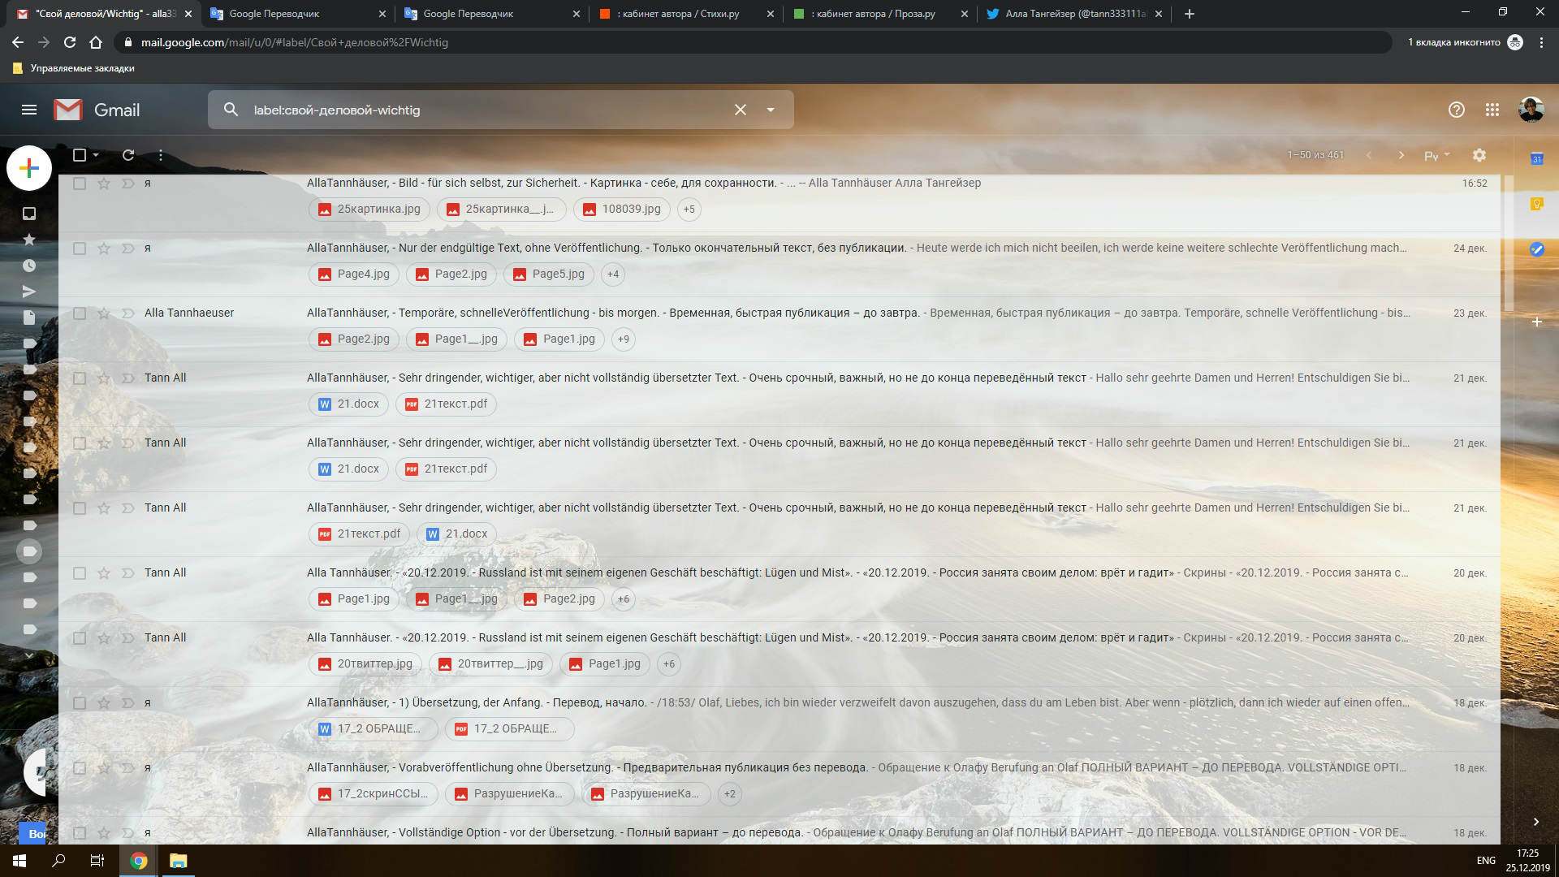
Task: Select checkbox of 16:52 email
Action: (x=80, y=184)
